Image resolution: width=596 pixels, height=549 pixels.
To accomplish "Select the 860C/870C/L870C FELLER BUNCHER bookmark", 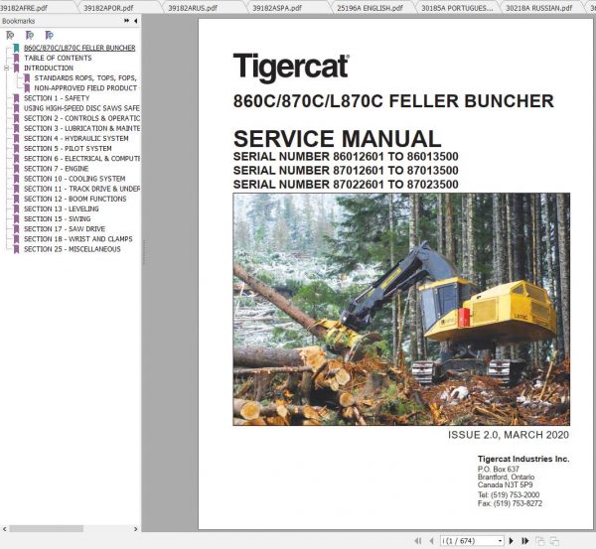I will point(79,48).
